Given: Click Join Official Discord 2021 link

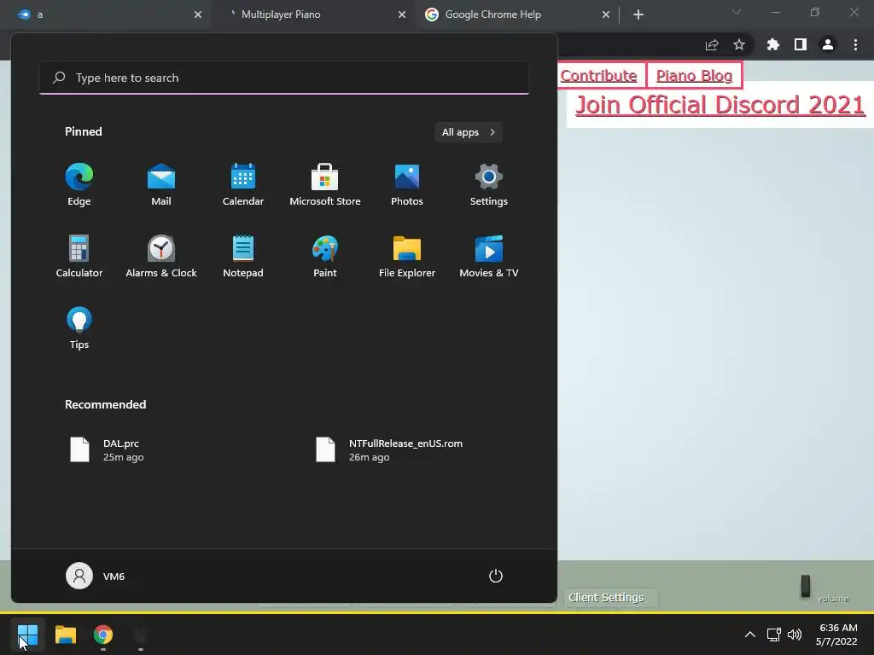Looking at the screenshot, I should [720, 105].
